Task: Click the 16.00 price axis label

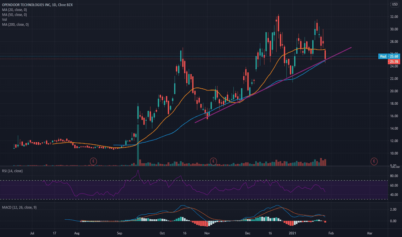Action: (x=394, y=116)
